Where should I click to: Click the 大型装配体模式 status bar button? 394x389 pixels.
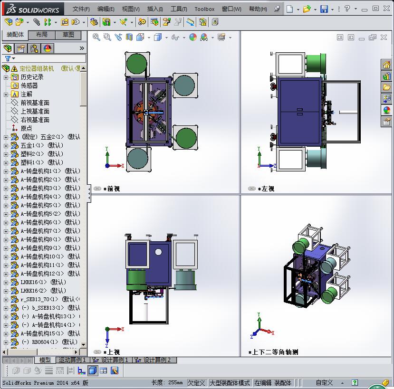pyautogui.click(x=230, y=383)
